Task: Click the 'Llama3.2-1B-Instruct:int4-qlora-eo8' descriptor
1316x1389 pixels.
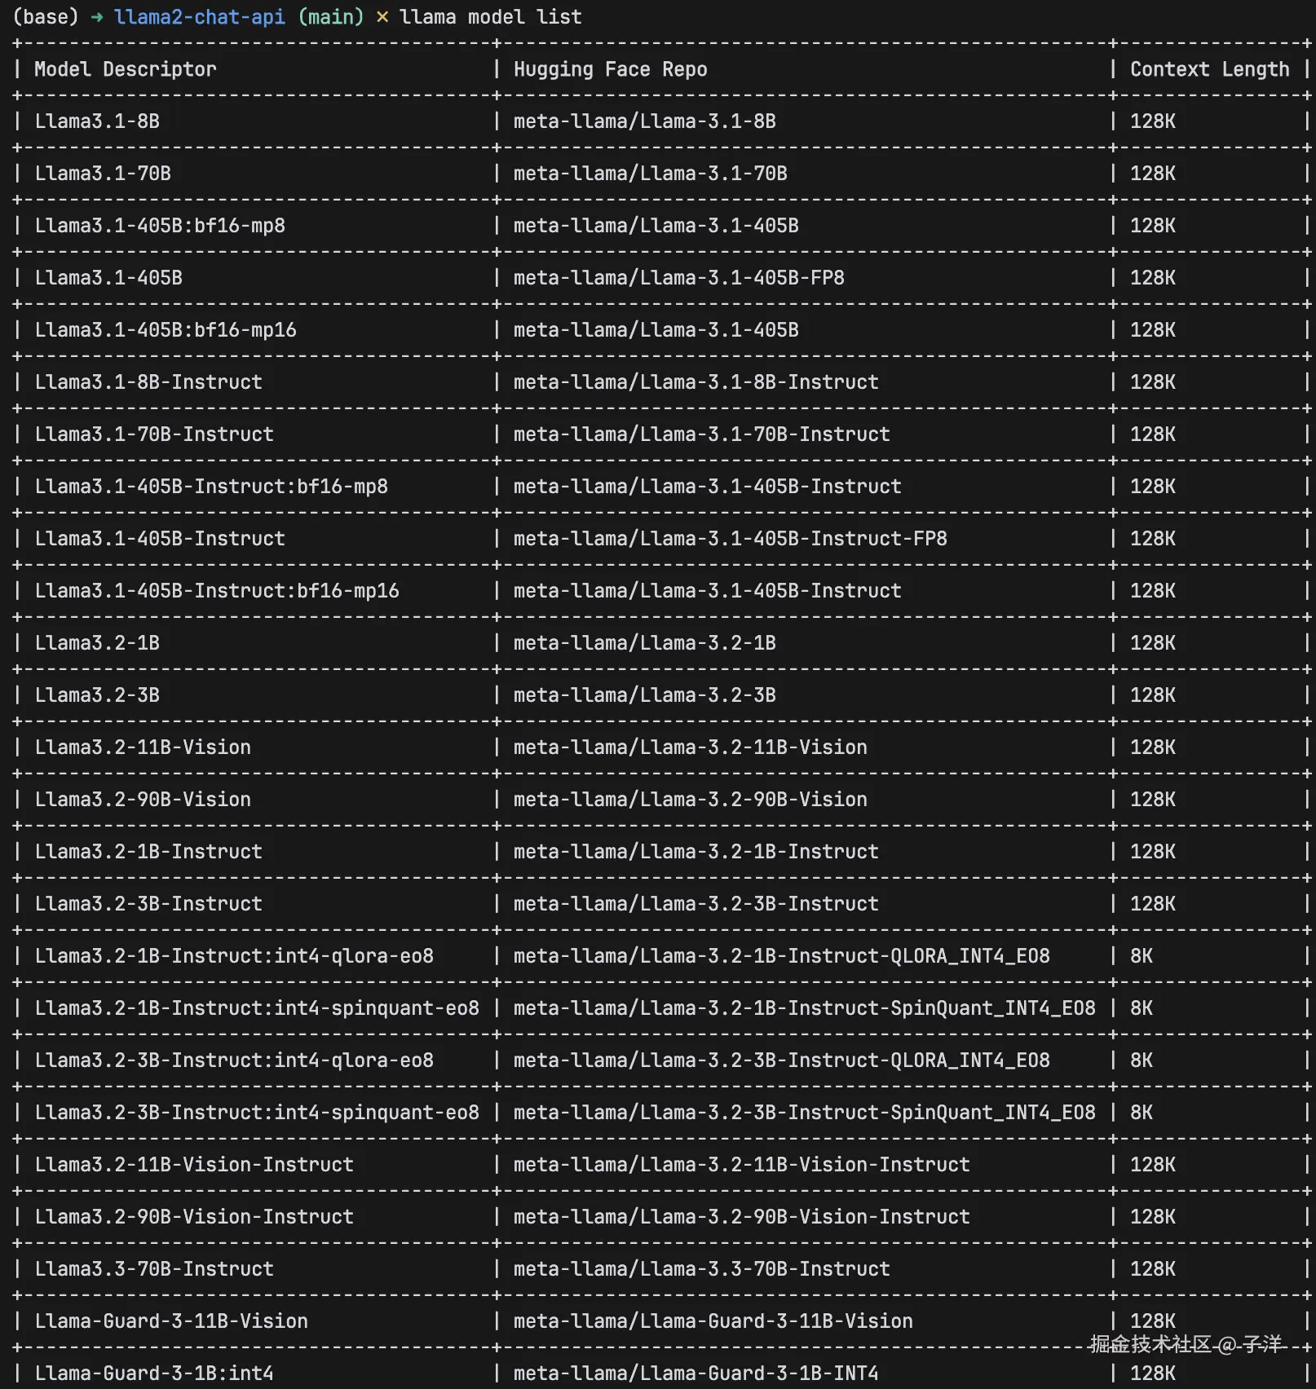Action: click(234, 956)
